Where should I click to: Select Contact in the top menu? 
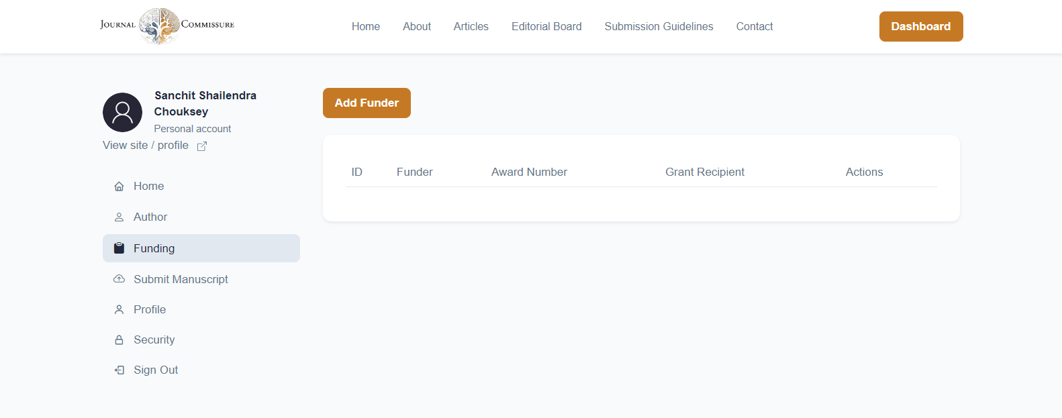coord(754,27)
